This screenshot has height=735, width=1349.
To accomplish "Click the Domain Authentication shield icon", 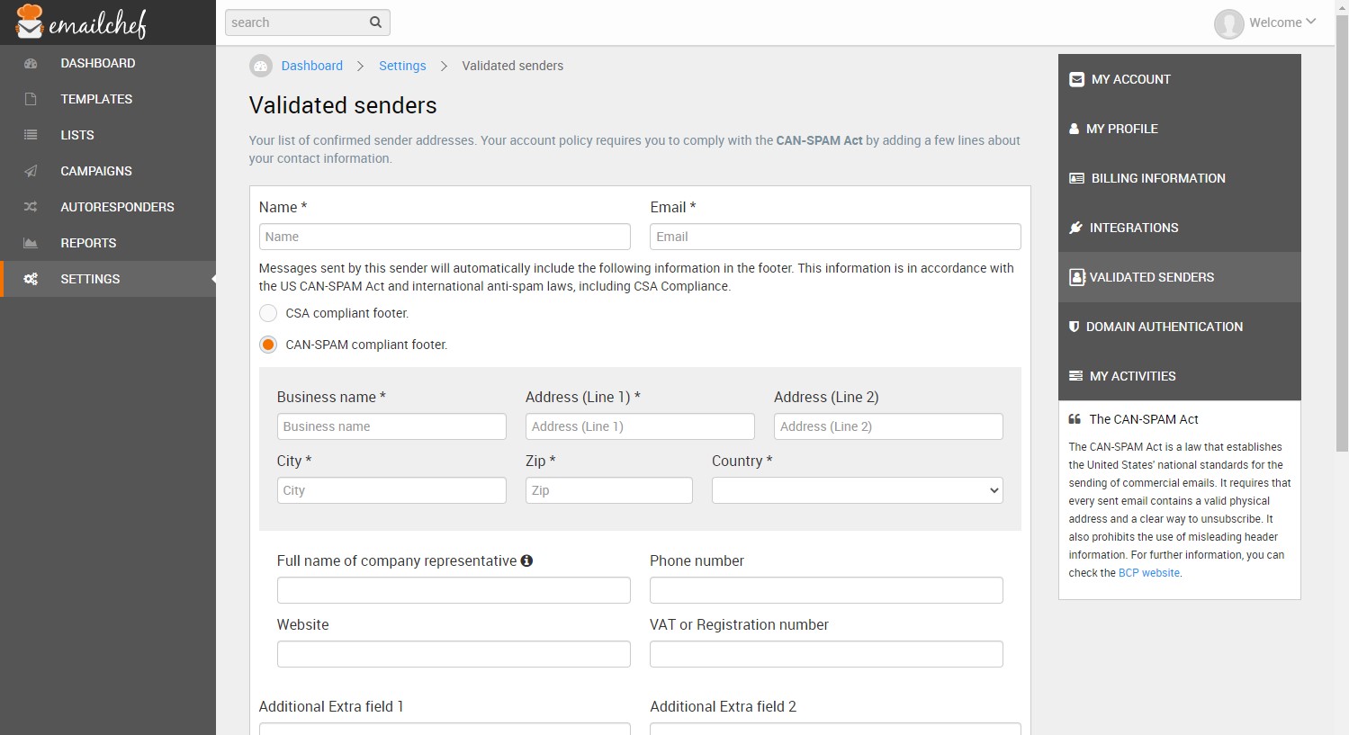I will coord(1074,327).
